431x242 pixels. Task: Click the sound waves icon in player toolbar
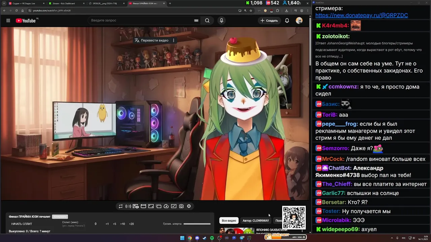pyautogui.click(x=128, y=206)
